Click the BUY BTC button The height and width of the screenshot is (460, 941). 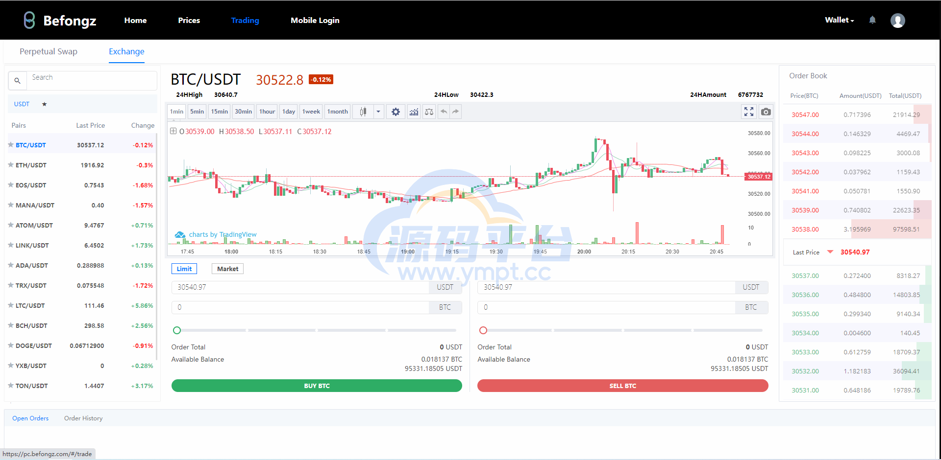317,386
